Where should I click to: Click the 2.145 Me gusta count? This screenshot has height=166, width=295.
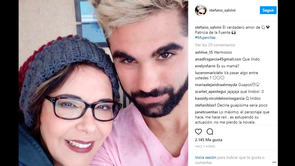click(x=209, y=140)
